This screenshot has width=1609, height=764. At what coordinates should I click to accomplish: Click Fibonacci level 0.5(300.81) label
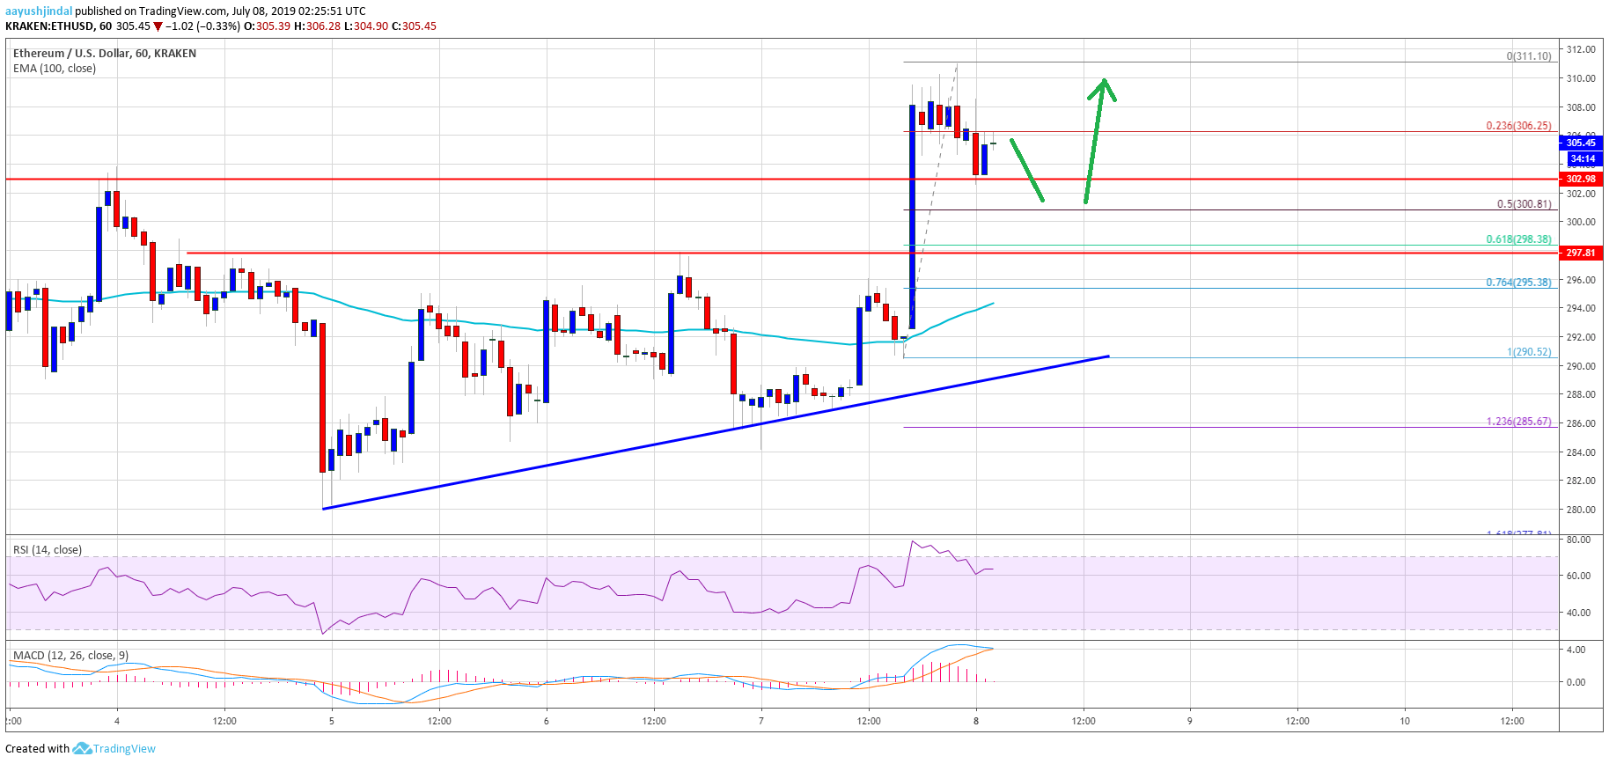click(x=1525, y=204)
